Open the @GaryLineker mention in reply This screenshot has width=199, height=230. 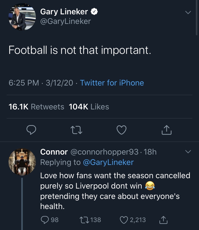[x=108, y=162]
